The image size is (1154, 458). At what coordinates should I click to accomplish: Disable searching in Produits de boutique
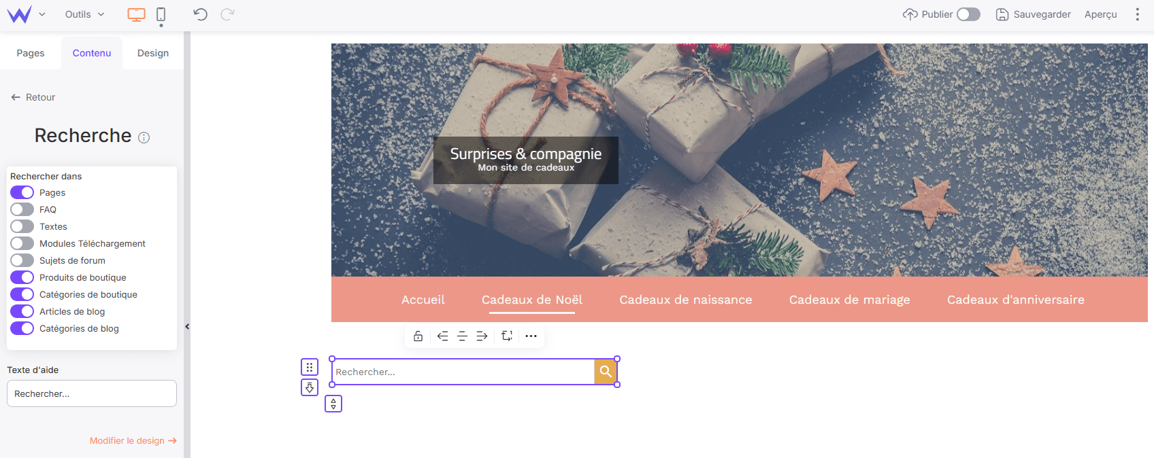(22, 277)
